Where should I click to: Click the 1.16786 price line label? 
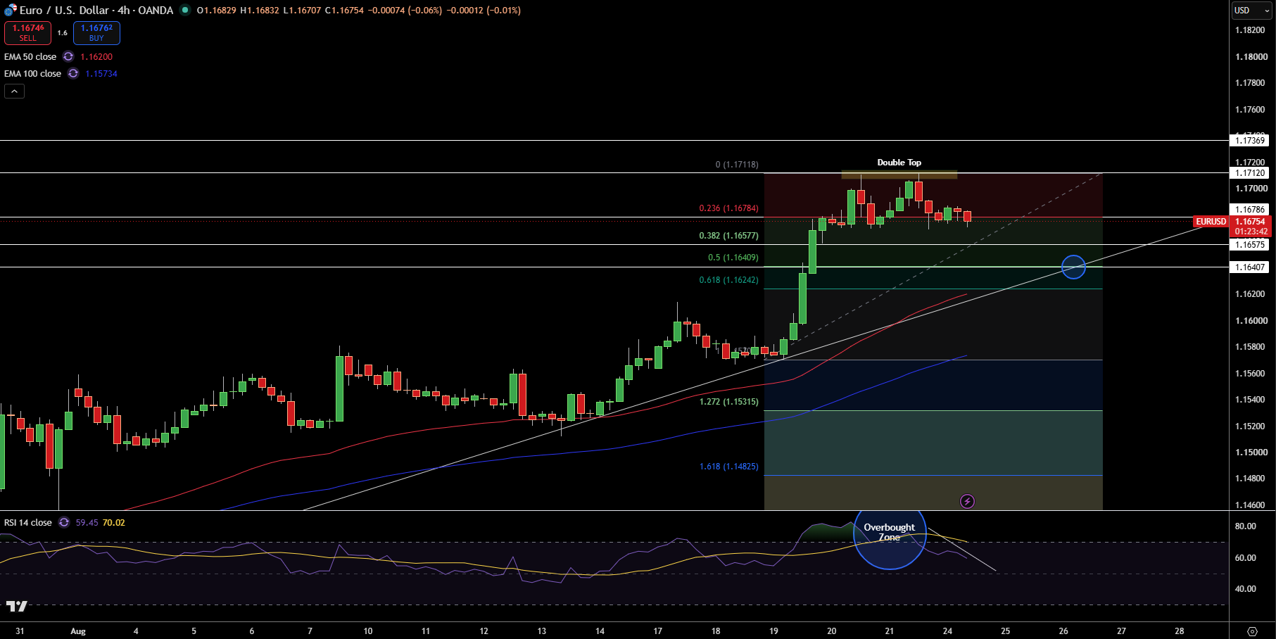click(x=1250, y=209)
